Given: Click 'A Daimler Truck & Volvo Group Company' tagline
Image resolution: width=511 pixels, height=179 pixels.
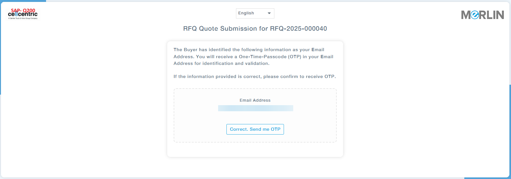Looking at the screenshot, I should pyautogui.click(x=23, y=19).
